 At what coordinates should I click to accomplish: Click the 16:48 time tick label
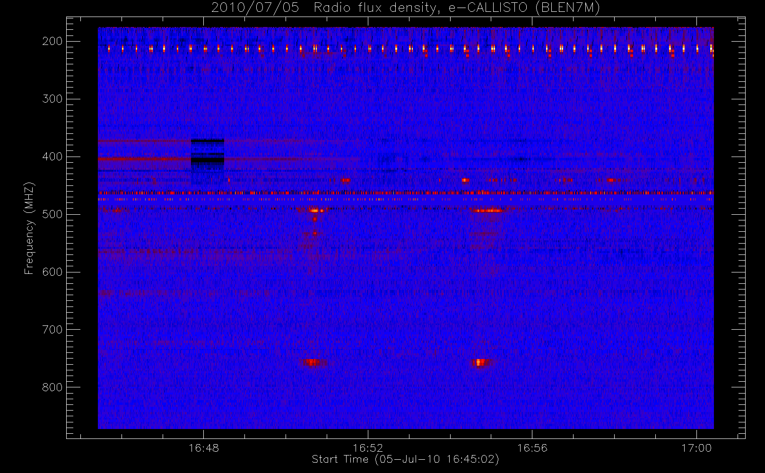[204, 448]
